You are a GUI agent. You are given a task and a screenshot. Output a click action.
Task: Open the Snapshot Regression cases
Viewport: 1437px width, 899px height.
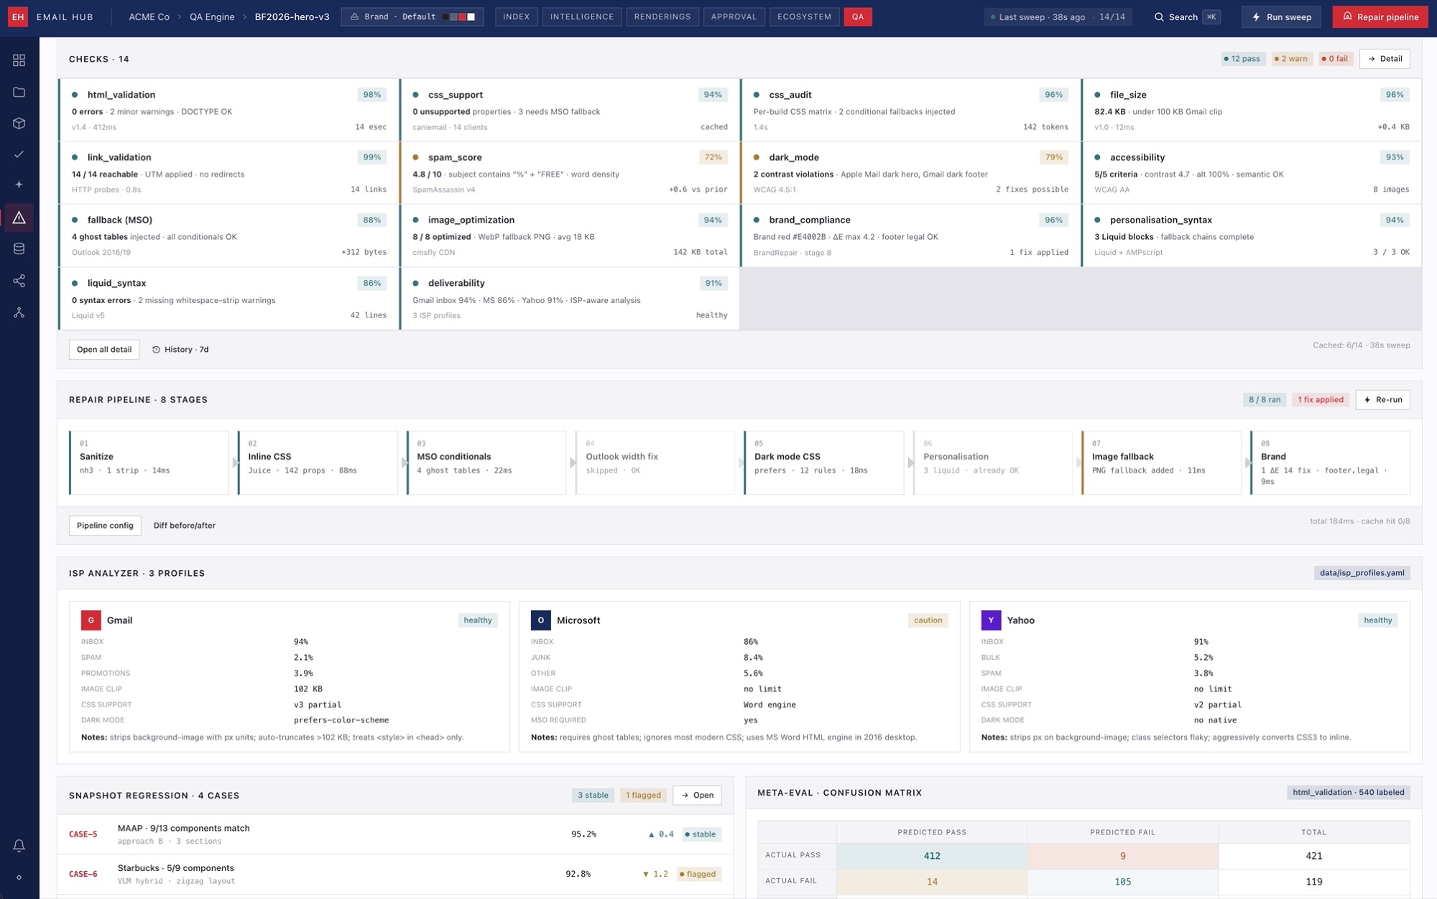(x=697, y=795)
